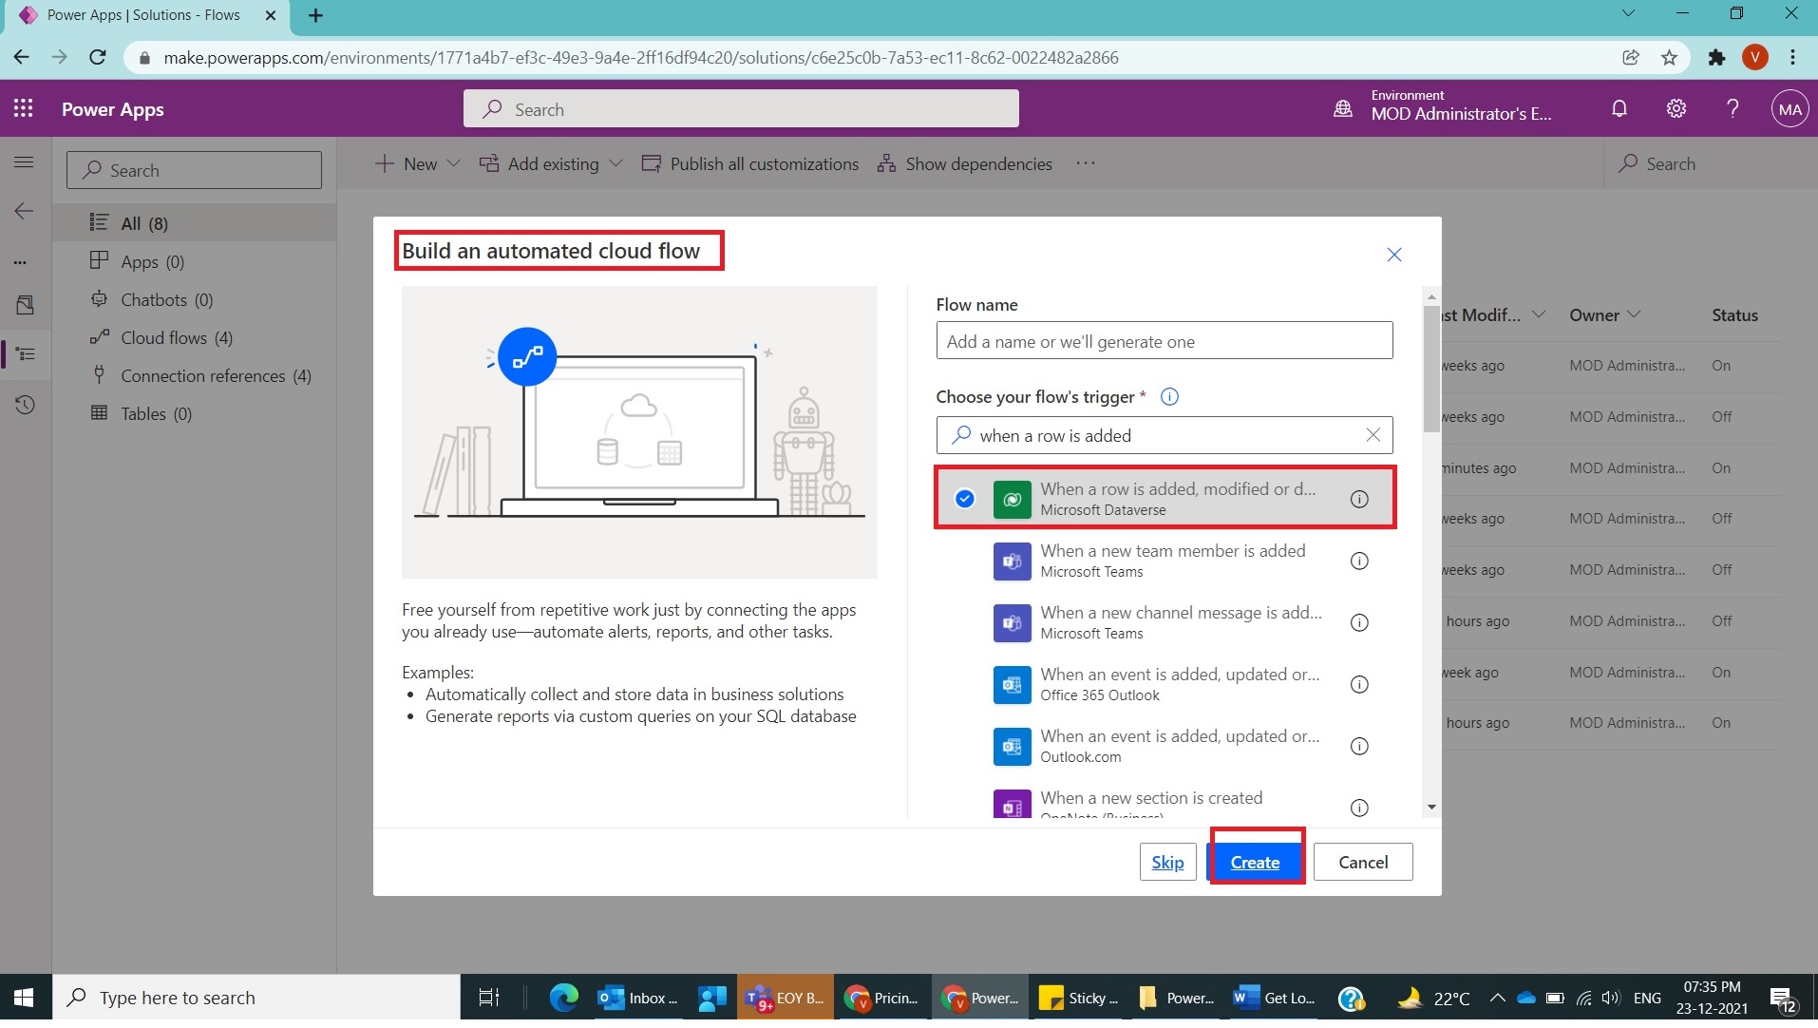The width and height of the screenshot is (1818, 1028).
Task: Collapse navigation with the hamburger icon
Action: pos(24,162)
